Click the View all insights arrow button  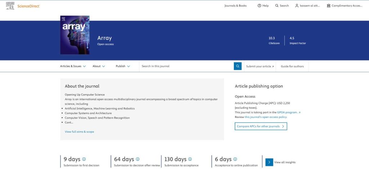click(269, 162)
